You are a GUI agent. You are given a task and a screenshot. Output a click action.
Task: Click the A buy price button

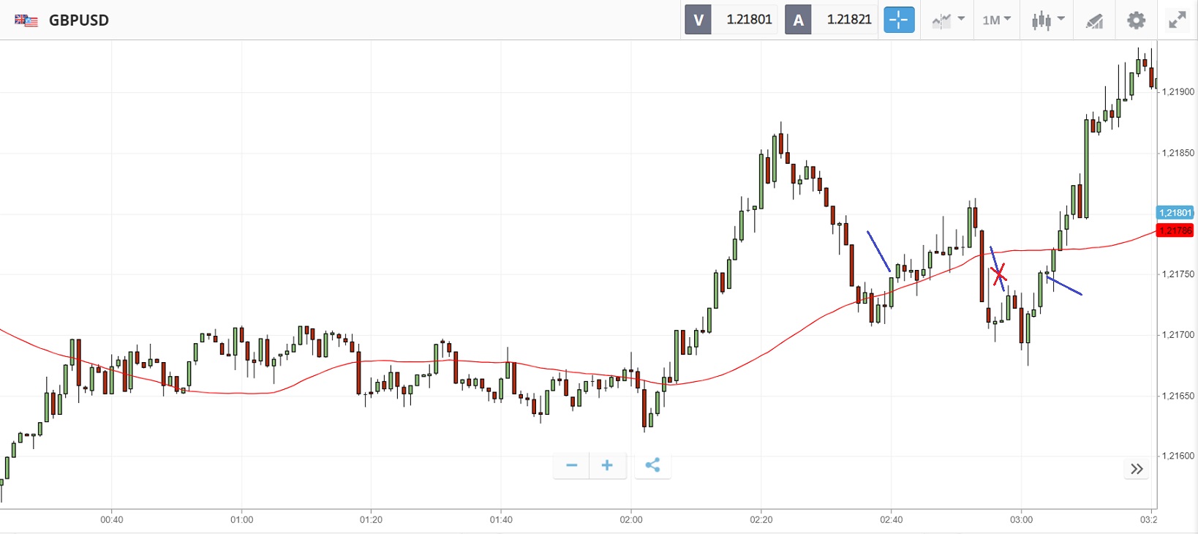tap(798, 20)
